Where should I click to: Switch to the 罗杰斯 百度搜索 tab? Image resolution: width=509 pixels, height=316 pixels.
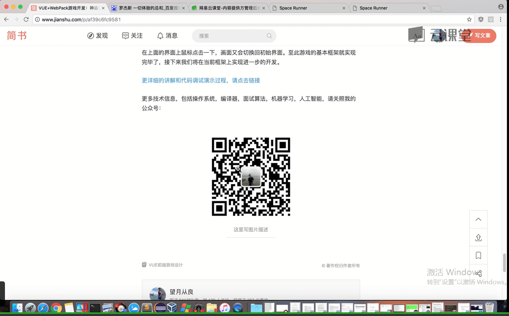click(148, 8)
